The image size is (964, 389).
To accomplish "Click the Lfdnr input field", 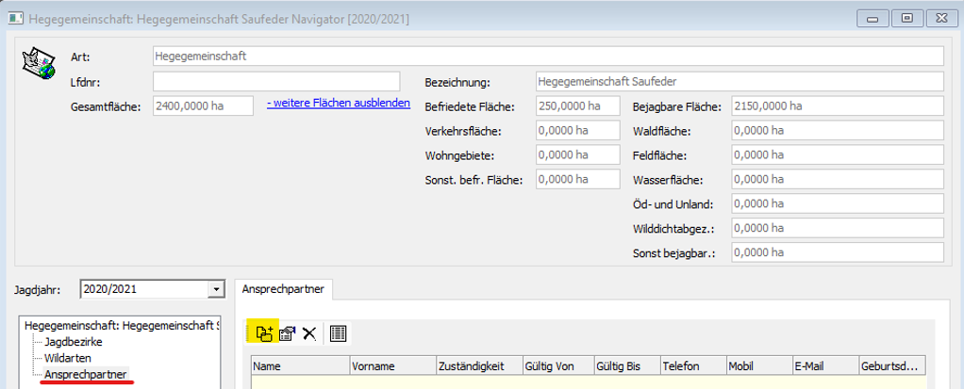I will pyautogui.click(x=275, y=82).
